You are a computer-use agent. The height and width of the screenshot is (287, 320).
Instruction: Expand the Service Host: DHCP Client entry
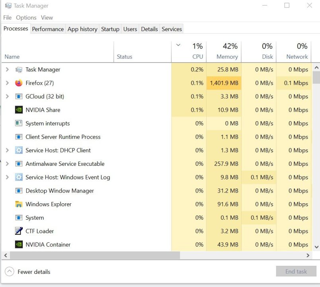click(8, 150)
